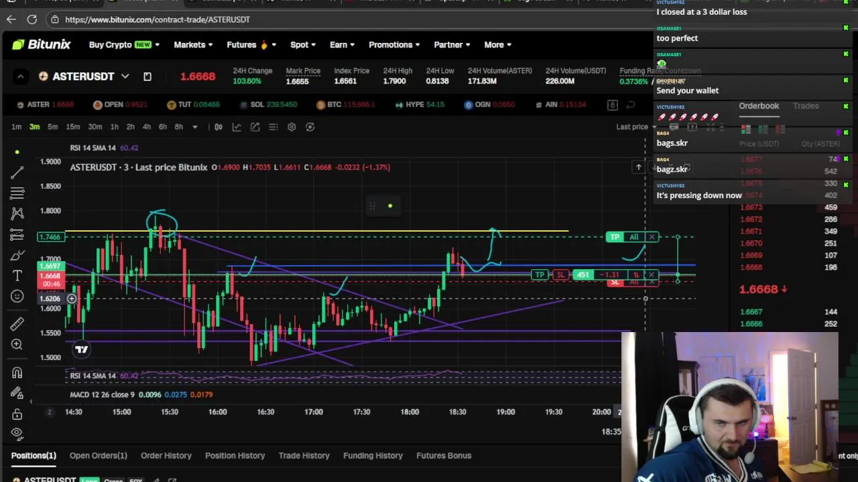This screenshot has width=858, height=482.
Task: Select the BTC ticker in the favorites bar
Action: tap(345, 104)
